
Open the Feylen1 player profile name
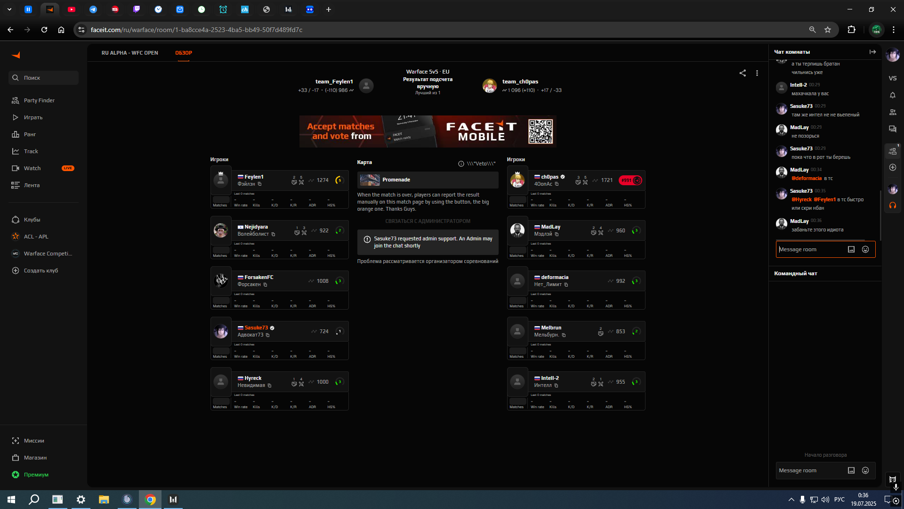(x=254, y=177)
